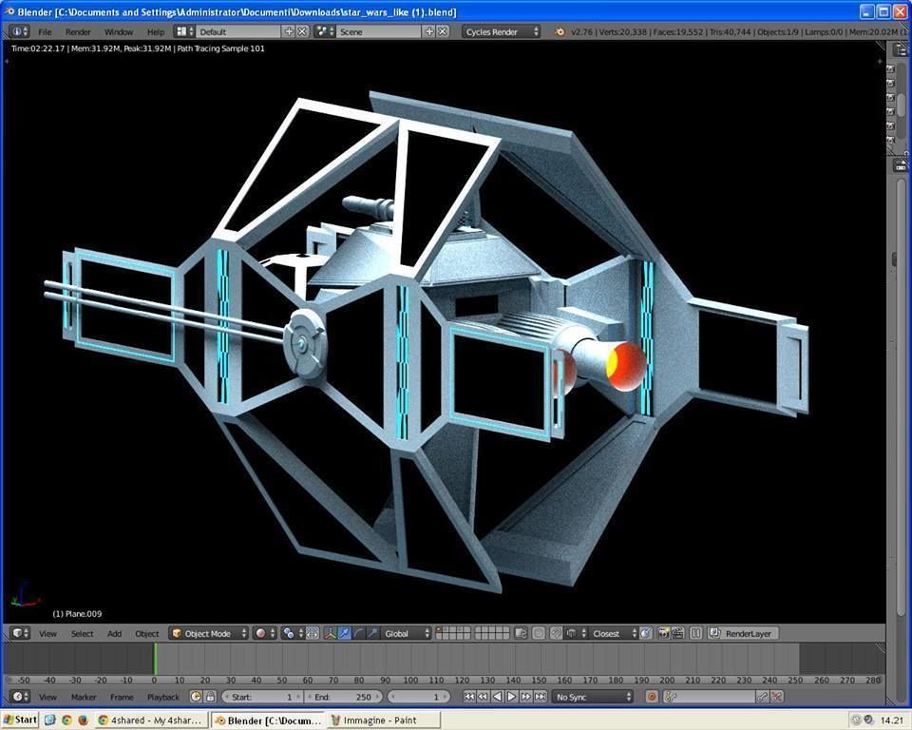Click OpenGL render active viewport icon
Image resolution: width=912 pixels, height=730 pixels.
click(x=663, y=633)
